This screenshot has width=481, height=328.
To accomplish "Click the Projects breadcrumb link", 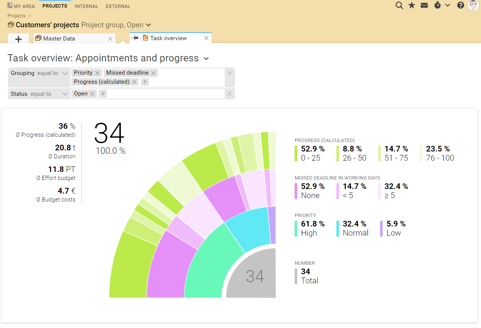I will pyautogui.click(x=16, y=16).
